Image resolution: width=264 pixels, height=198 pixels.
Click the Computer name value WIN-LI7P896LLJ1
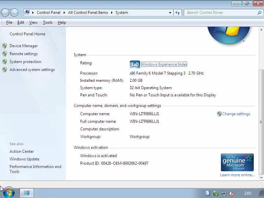click(144, 114)
